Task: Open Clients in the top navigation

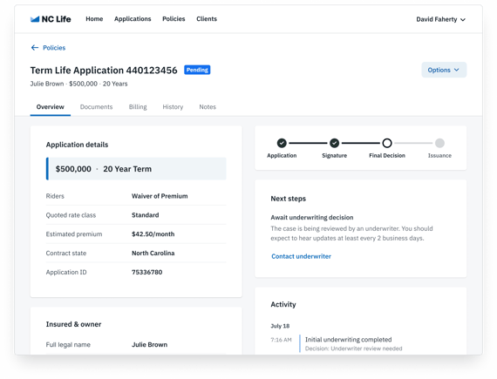Action: pos(207,19)
